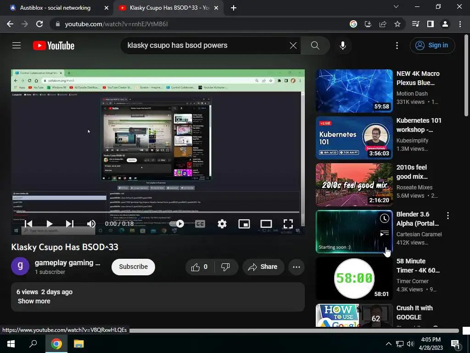Switch to miniplayer mode
The width and height of the screenshot is (470, 353).
[x=244, y=224]
